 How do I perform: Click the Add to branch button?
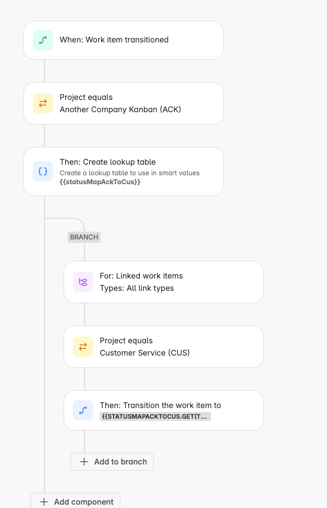click(x=112, y=462)
